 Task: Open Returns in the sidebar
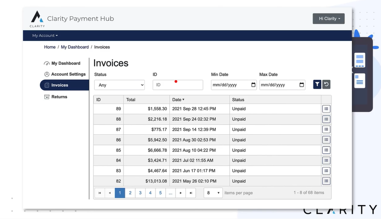tap(56, 97)
